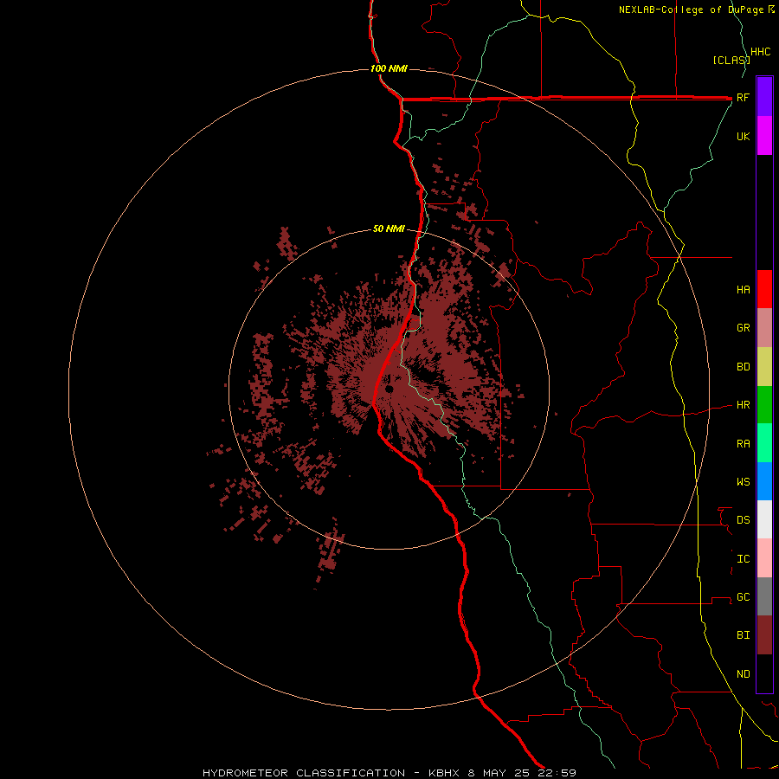Image resolution: width=779 pixels, height=779 pixels.
Task: Click the dark red BI legend swatch
Action: [764, 635]
